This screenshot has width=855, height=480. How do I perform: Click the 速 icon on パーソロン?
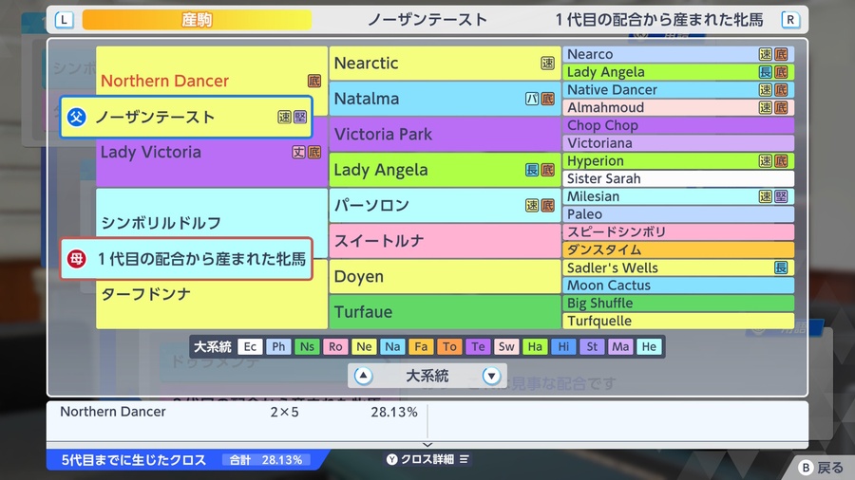click(x=532, y=205)
